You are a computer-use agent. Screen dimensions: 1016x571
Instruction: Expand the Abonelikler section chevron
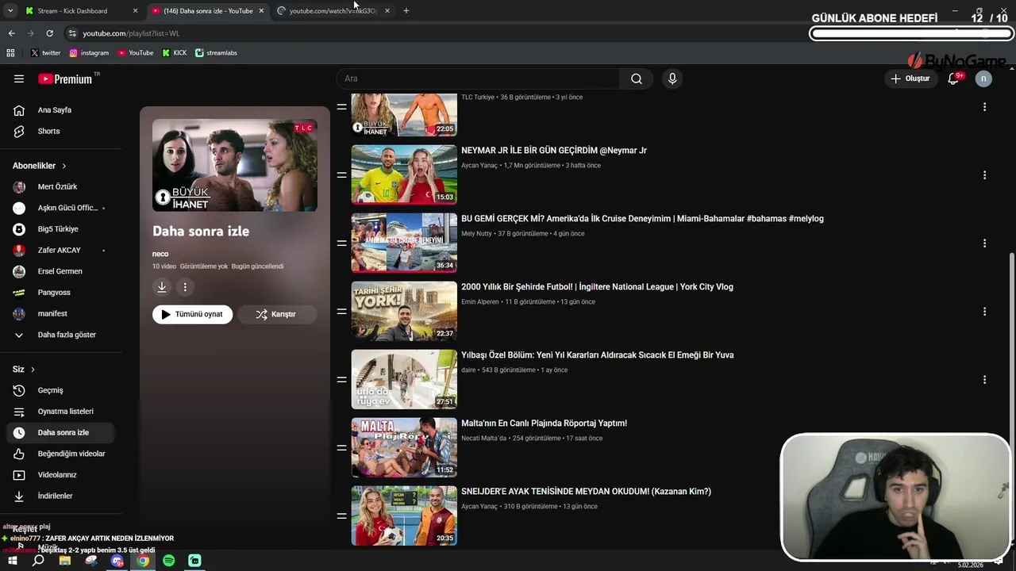click(63, 166)
